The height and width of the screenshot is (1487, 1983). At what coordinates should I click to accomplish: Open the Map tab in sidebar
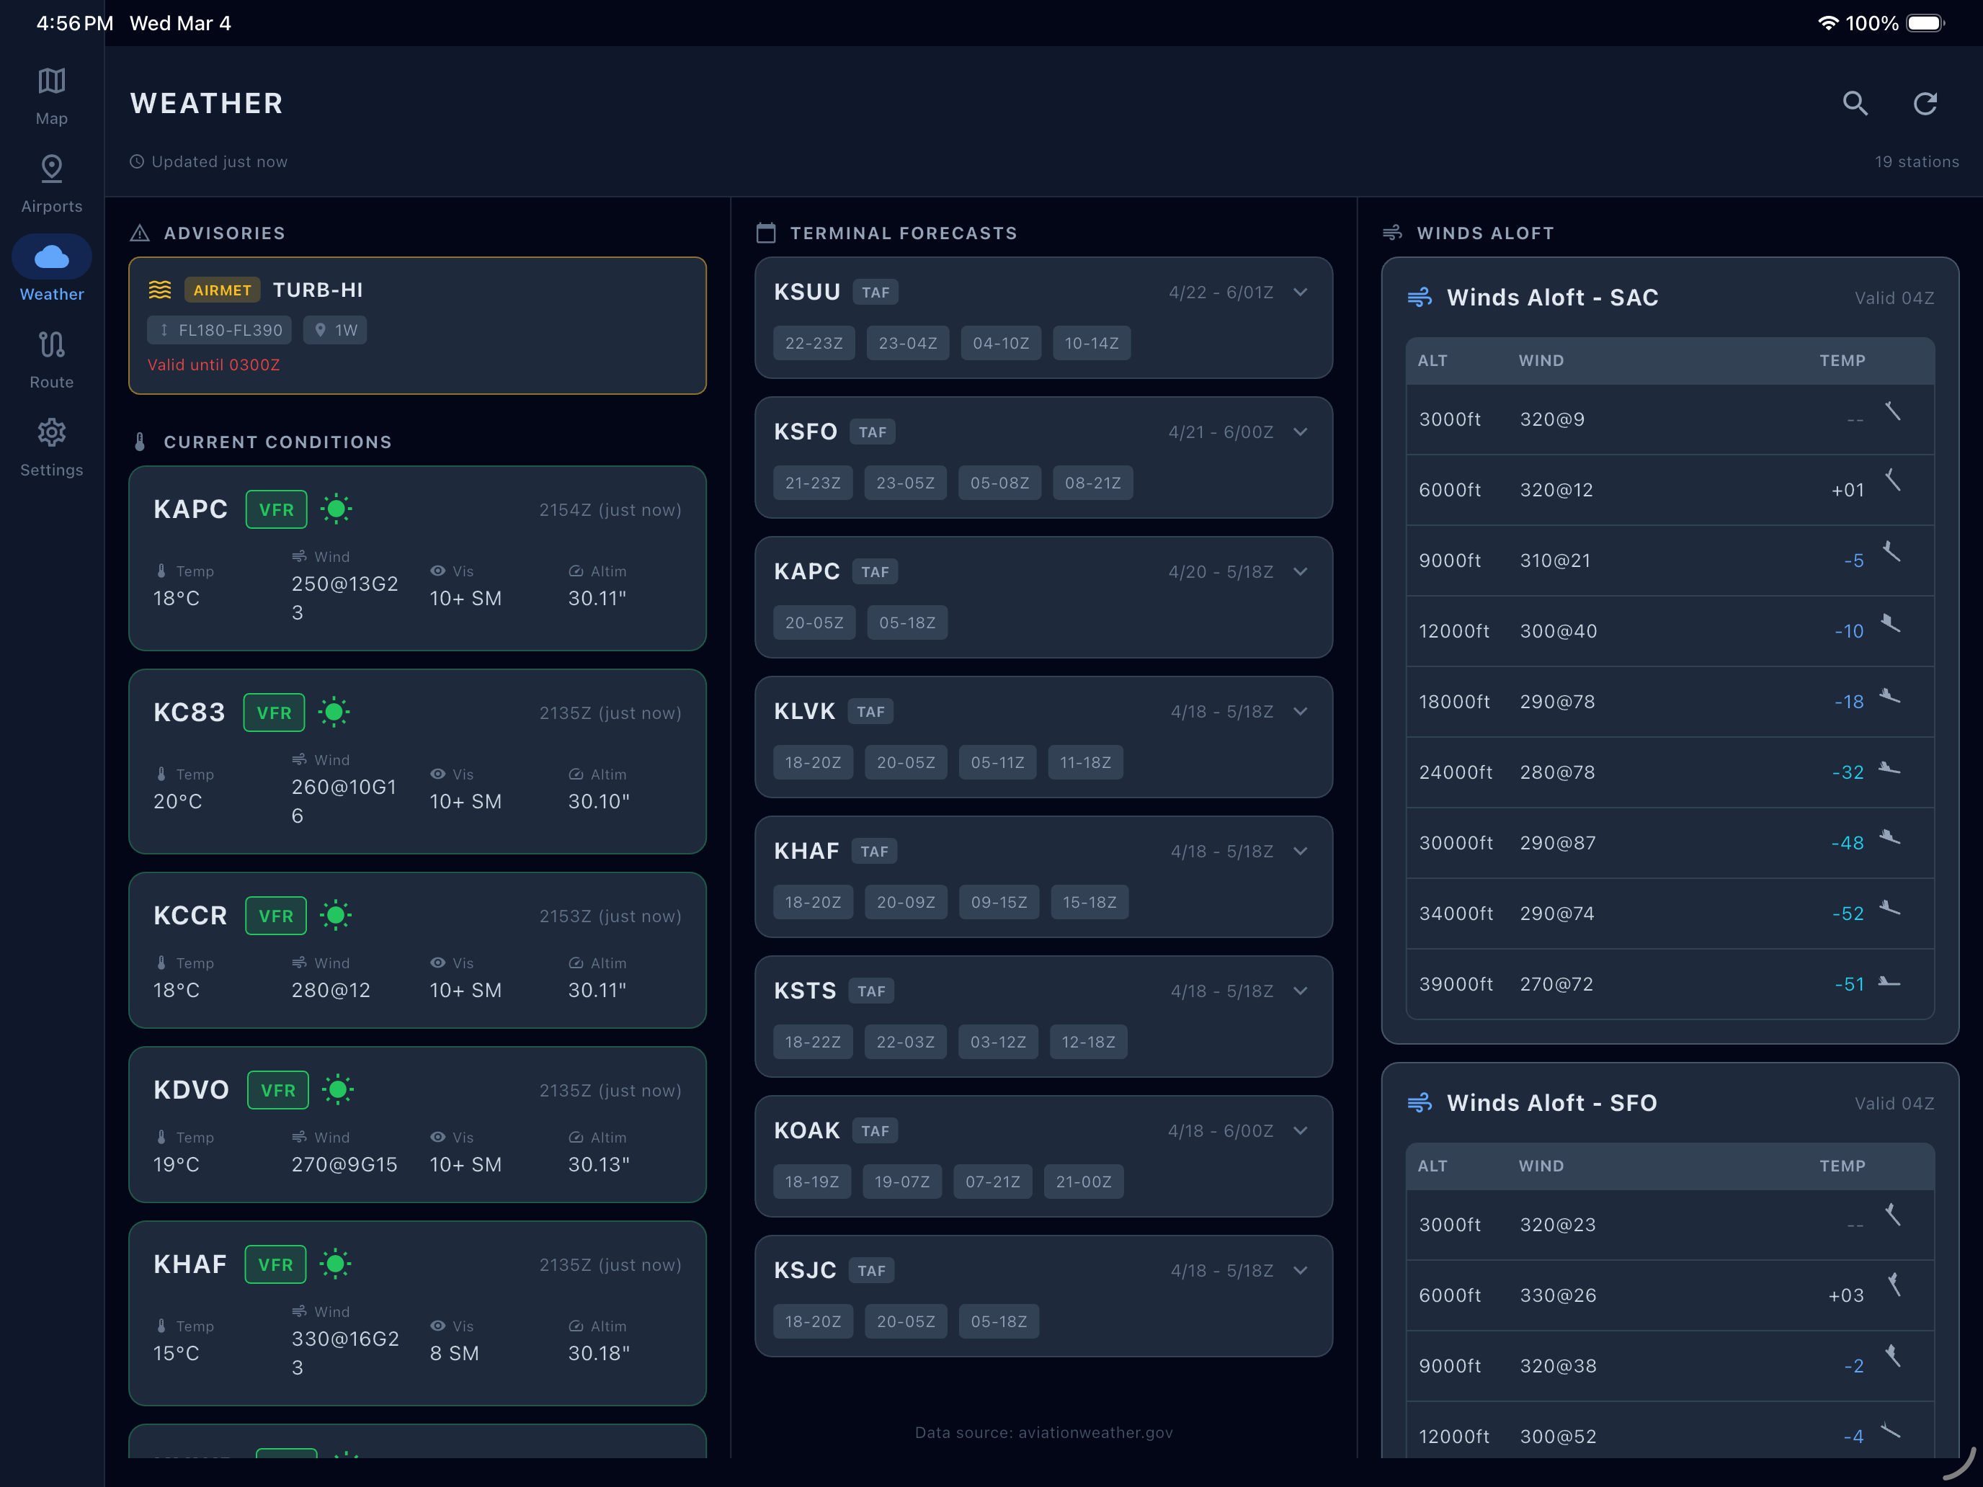point(52,96)
